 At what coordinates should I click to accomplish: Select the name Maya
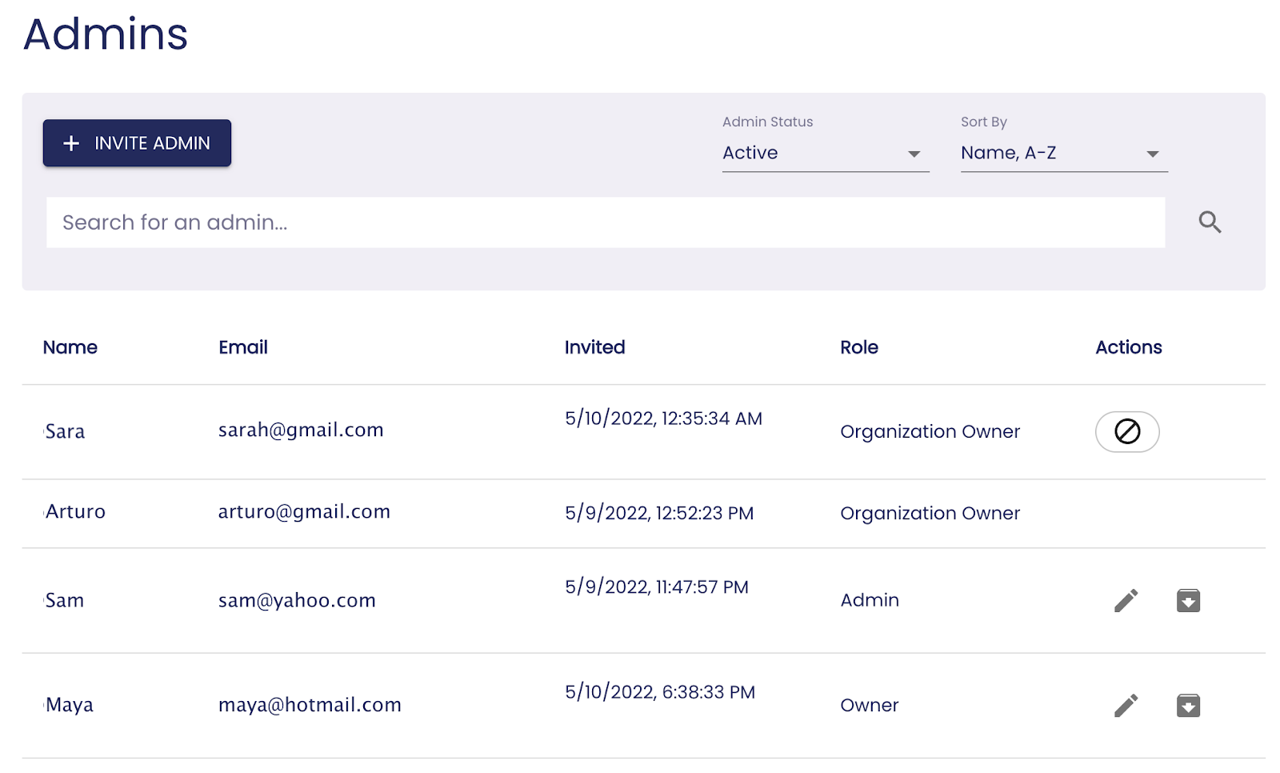tap(69, 705)
